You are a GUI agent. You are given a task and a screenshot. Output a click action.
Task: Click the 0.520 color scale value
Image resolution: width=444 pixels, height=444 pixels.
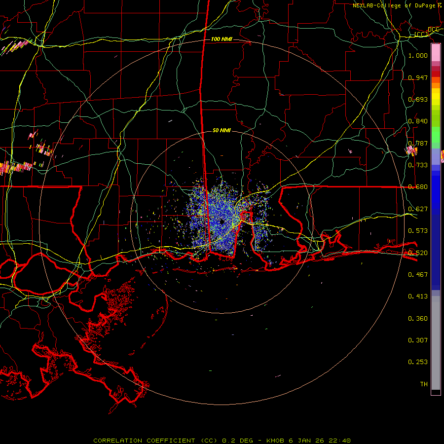[418, 253]
